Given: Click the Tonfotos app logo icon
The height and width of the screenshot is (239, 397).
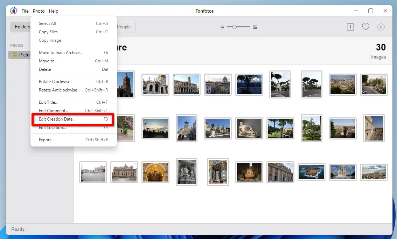Looking at the screenshot, I should point(14,11).
